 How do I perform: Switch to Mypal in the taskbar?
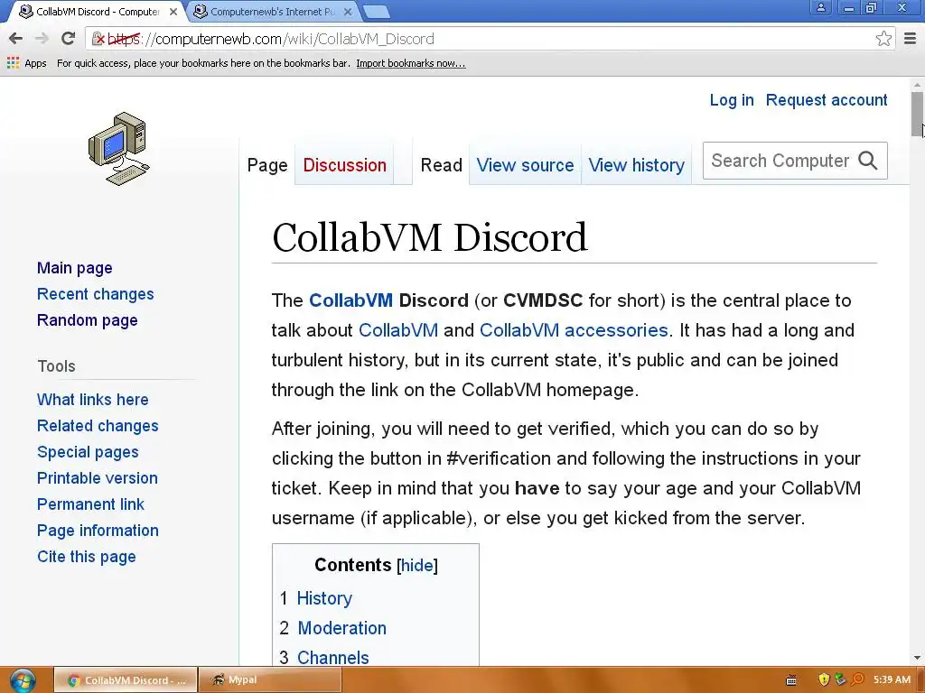(269, 680)
